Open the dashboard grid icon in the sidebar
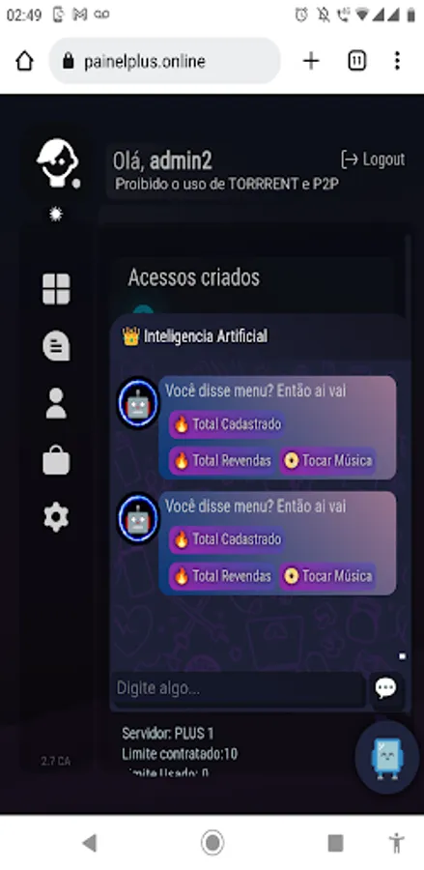 click(56, 289)
